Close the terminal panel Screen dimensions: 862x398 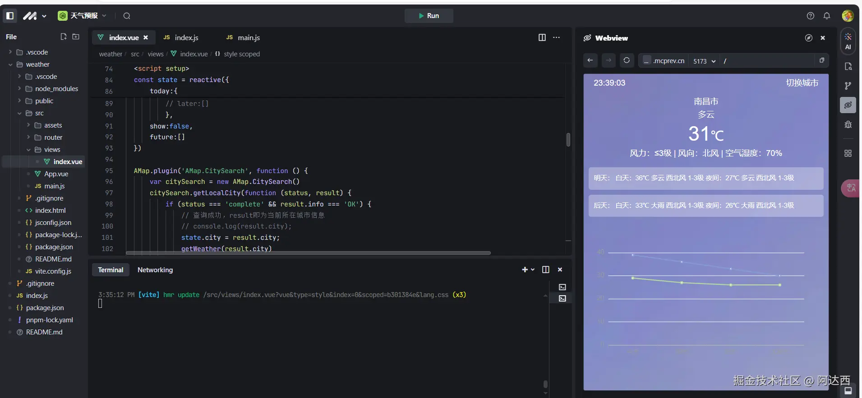(560, 270)
